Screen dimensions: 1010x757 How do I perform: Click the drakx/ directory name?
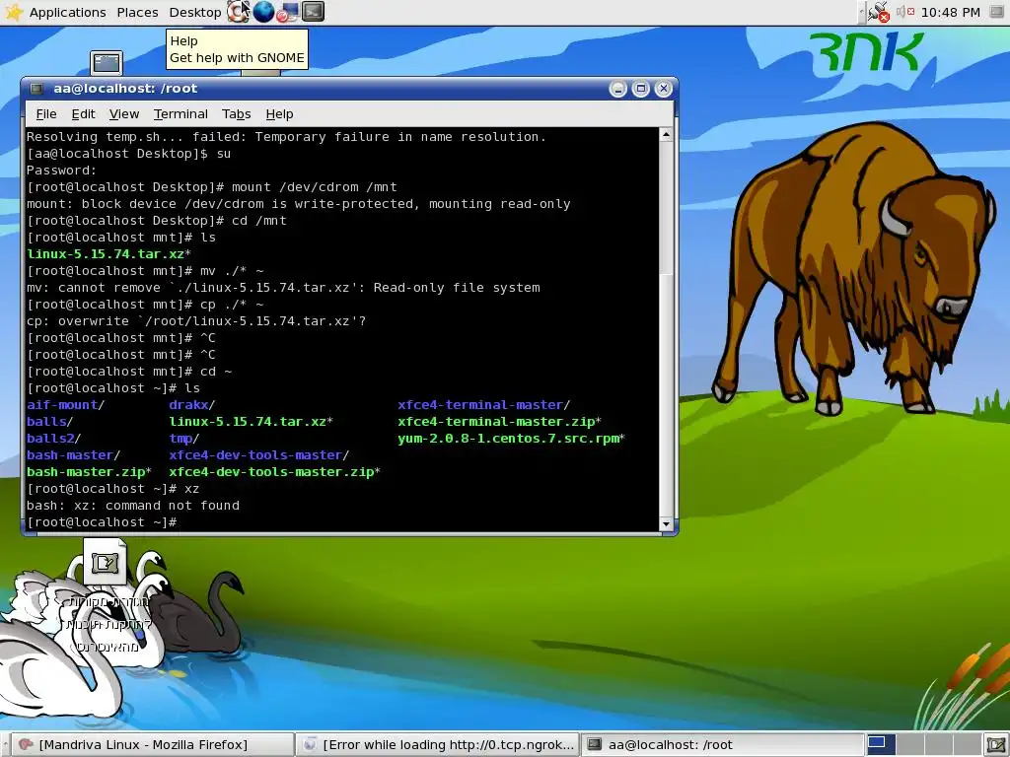(x=191, y=405)
